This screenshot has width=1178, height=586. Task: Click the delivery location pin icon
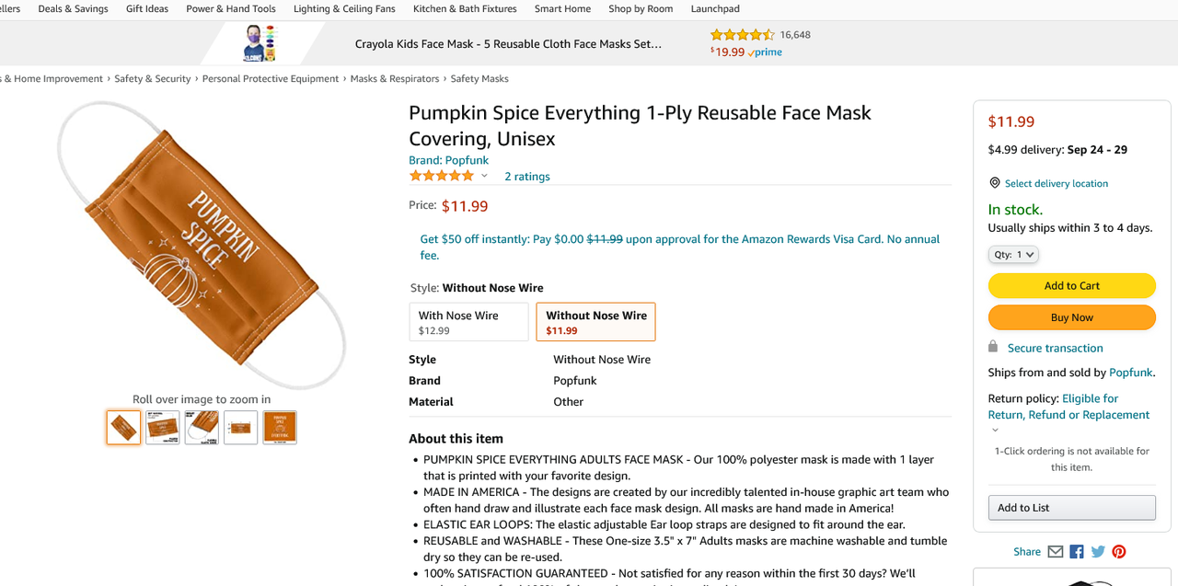click(x=994, y=183)
